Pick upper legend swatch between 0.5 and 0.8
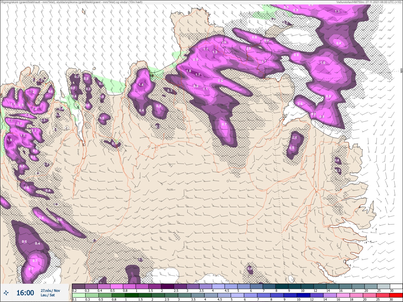This screenshot has height=302, width=403. pos(117,286)
